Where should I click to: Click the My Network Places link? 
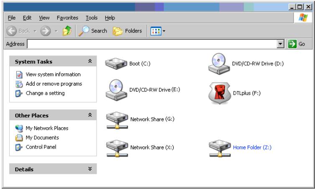click(x=47, y=128)
